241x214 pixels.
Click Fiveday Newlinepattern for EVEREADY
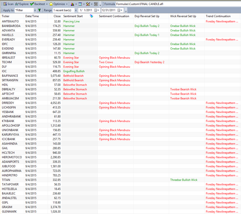point(222,40)
